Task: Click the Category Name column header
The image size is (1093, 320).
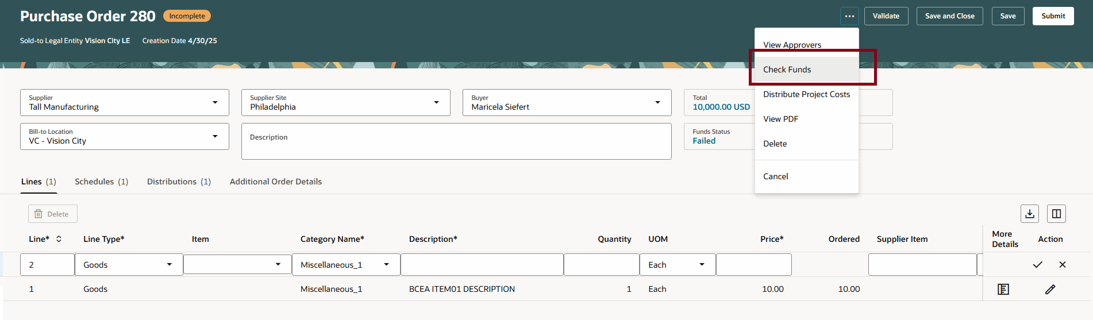Action: coord(332,239)
